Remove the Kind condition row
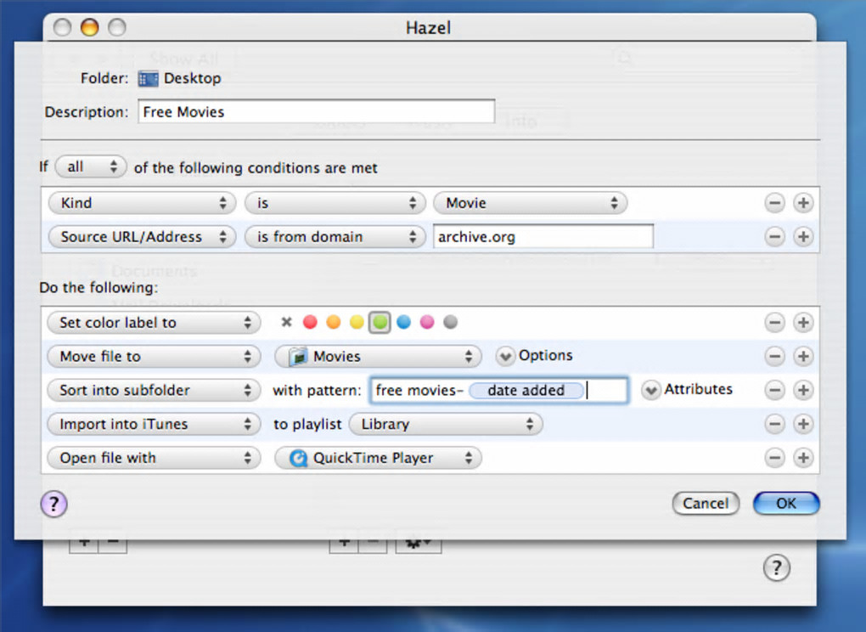The height and width of the screenshot is (632, 866). coord(774,203)
